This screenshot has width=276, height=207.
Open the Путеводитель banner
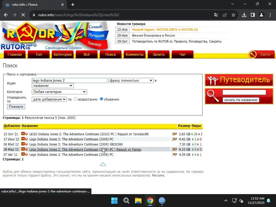239,80
